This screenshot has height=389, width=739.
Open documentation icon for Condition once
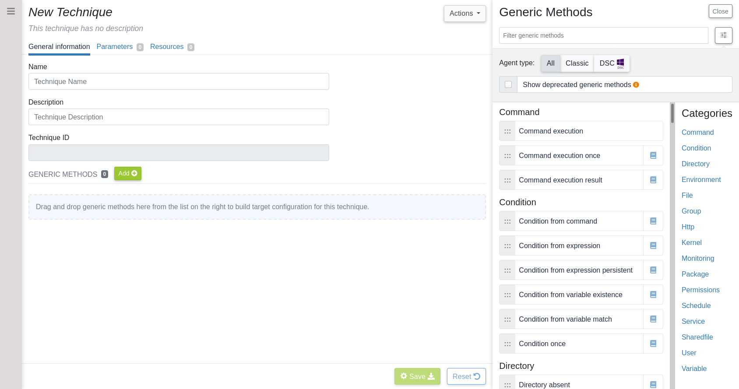653,343
